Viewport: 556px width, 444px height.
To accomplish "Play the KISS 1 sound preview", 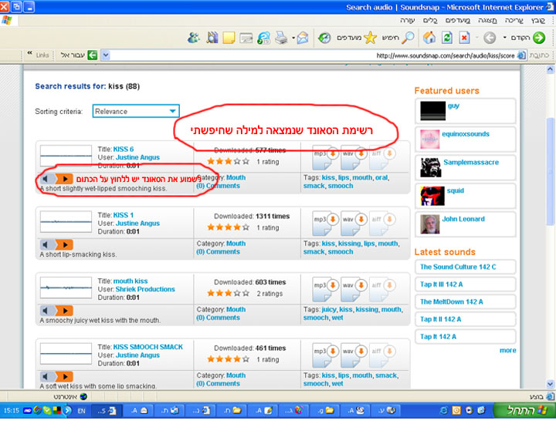I will pyautogui.click(x=65, y=244).
